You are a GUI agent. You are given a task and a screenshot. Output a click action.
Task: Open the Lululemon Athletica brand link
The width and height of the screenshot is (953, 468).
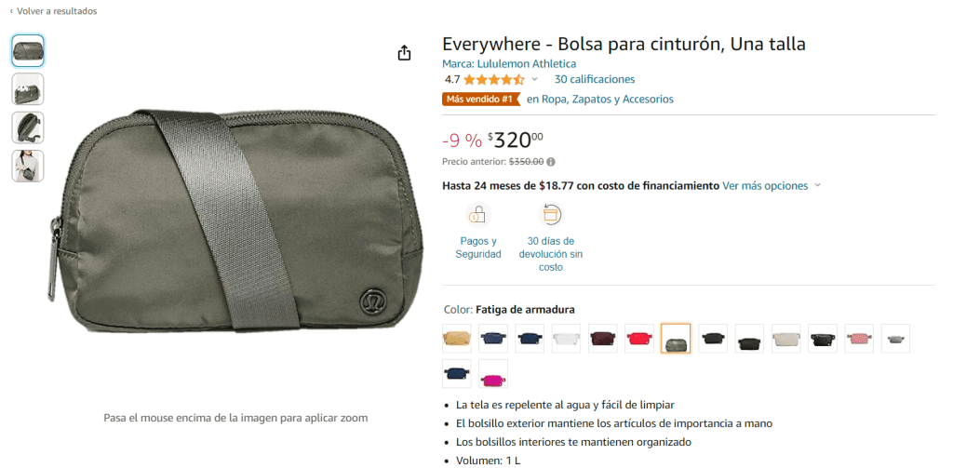pos(527,64)
